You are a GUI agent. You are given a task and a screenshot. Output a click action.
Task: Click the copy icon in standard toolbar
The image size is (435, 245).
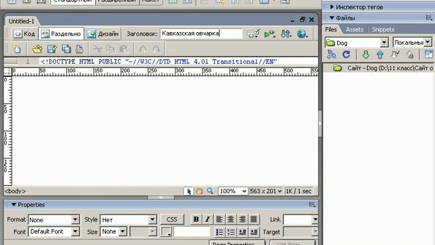111,49
